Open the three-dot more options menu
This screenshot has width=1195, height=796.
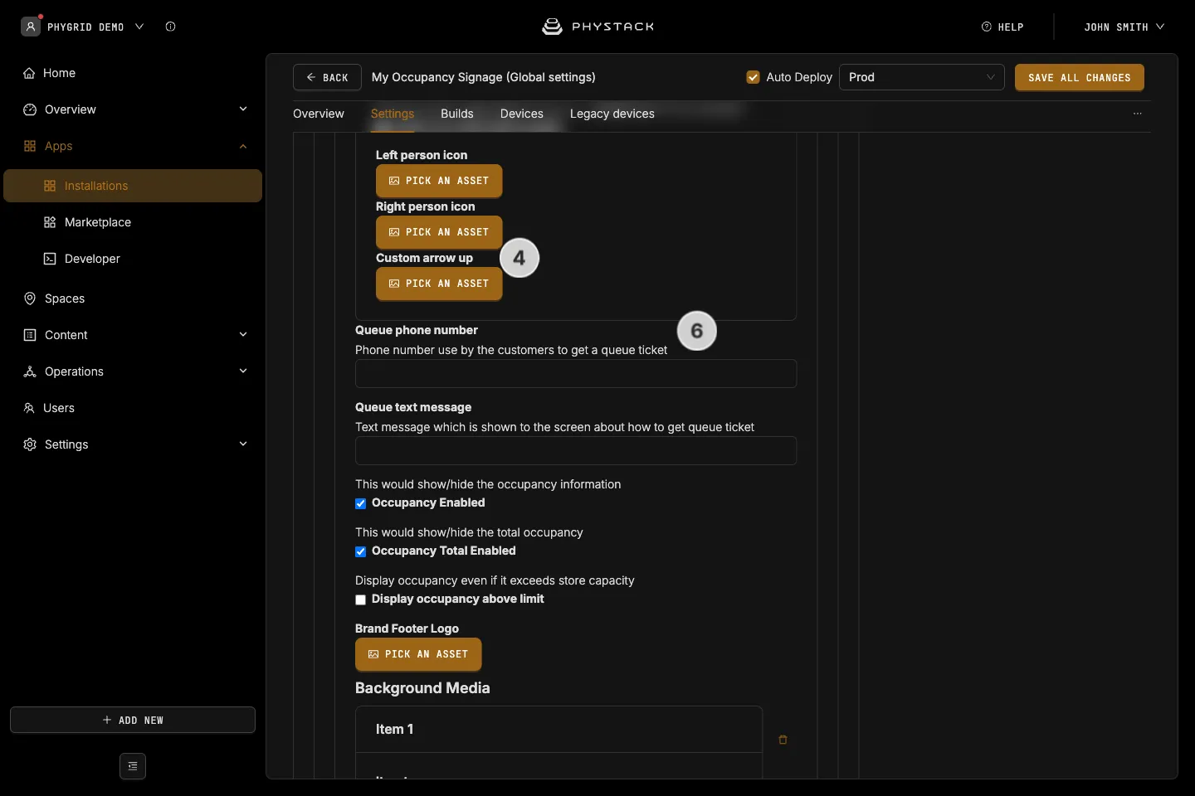click(1138, 114)
